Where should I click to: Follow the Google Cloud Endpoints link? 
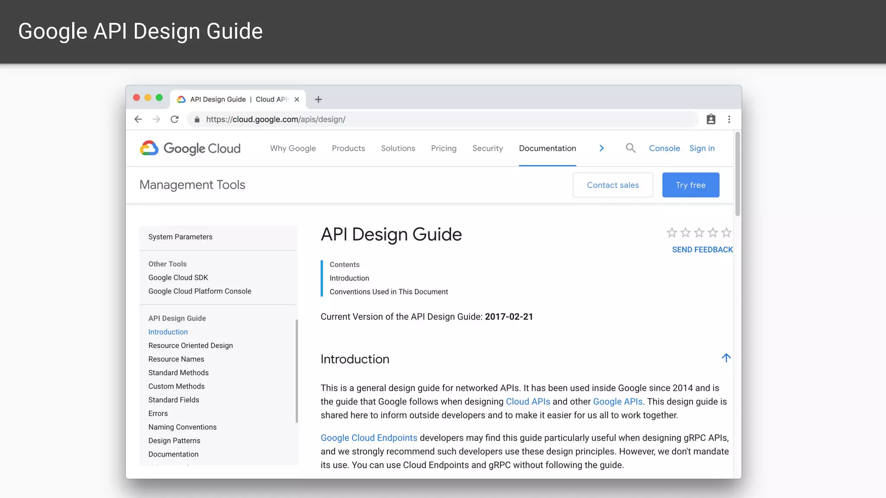coord(369,438)
